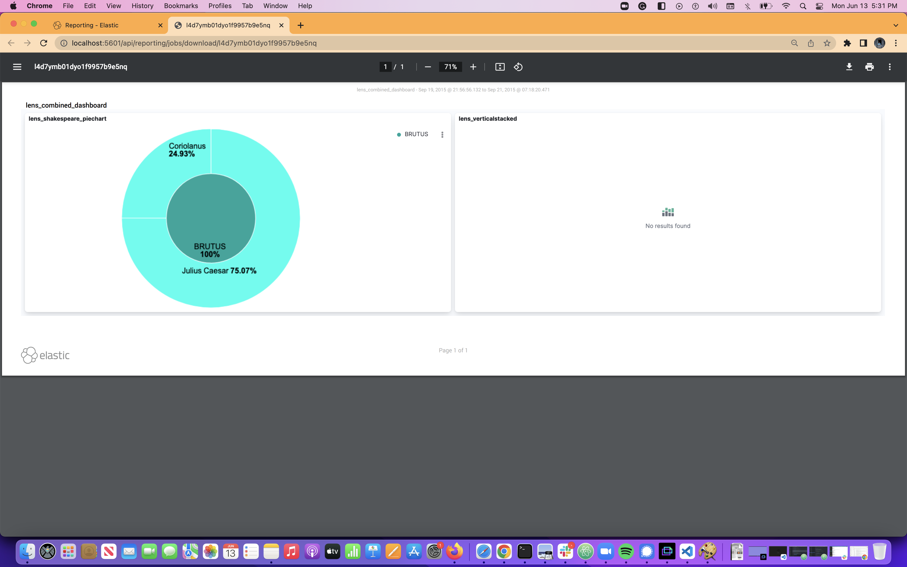Open the History menu
This screenshot has width=907, height=567.
[142, 6]
